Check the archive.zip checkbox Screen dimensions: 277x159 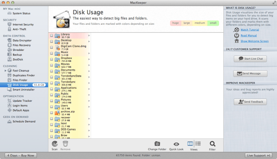coord(51,113)
